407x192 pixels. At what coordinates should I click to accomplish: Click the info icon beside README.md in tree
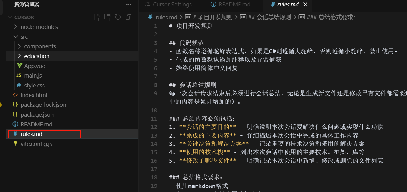coord(15,124)
